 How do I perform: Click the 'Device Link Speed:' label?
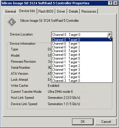click(24, 104)
